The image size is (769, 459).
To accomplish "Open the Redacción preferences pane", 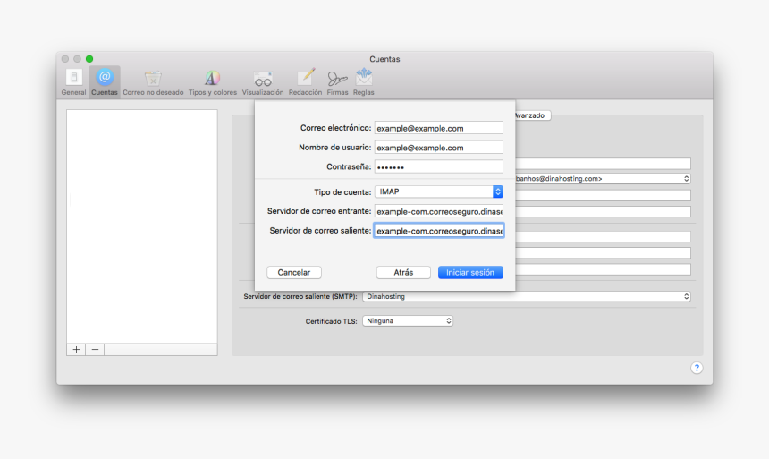I will point(305,82).
